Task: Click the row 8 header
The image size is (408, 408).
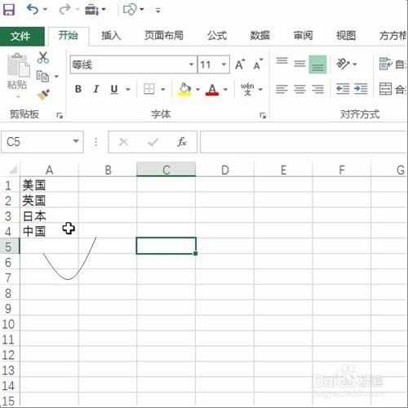Action: tap(8, 293)
